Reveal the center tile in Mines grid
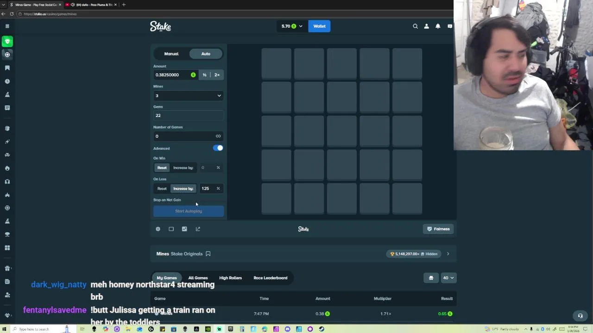Viewport: 593px width, 333px height. point(341,131)
